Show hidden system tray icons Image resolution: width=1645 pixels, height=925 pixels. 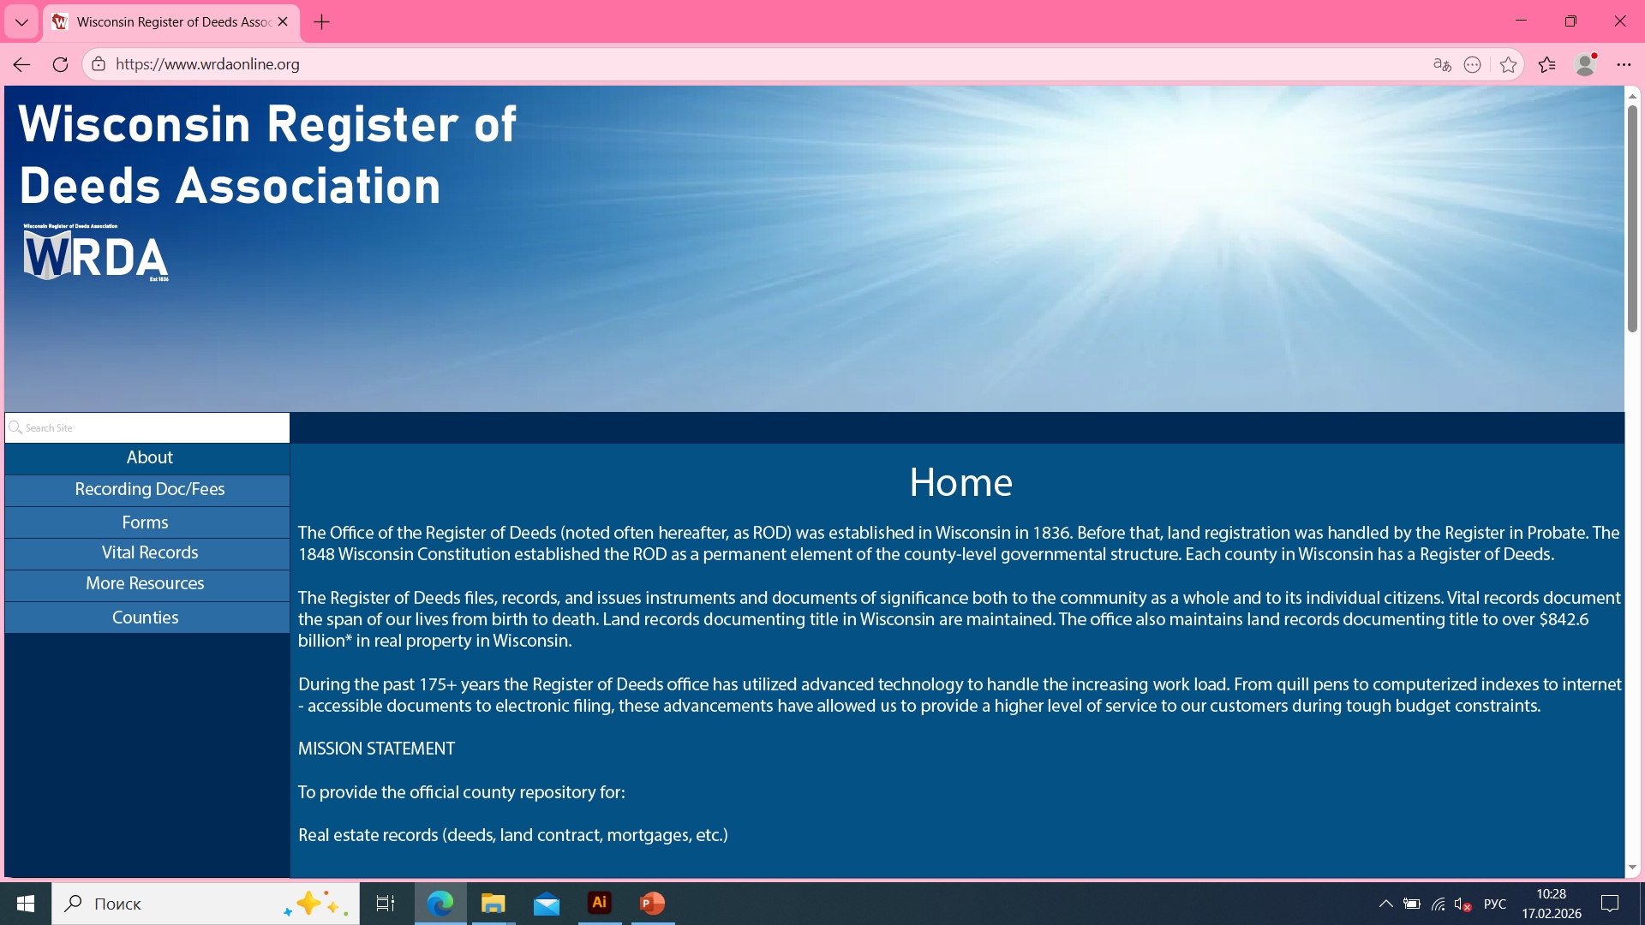[x=1385, y=904]
